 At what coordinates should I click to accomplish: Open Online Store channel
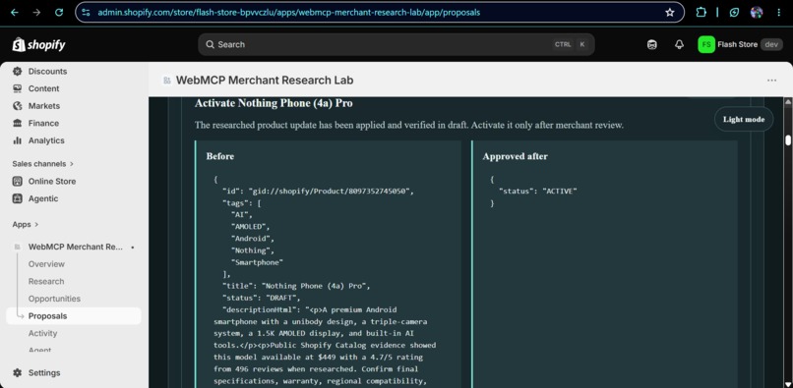[52, 182]
